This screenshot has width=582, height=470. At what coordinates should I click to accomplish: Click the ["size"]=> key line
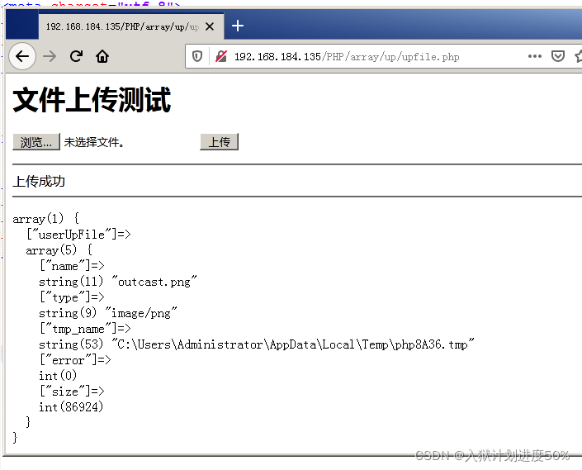tap(72, 392)
